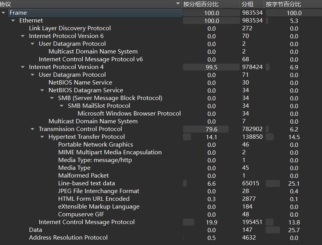322x245 pixels.
Task: Sort by 按字节百分比 column header
Action: (284, 4)
